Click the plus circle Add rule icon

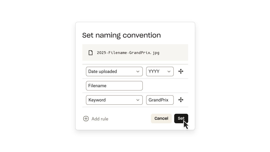[x=86, y=119]
